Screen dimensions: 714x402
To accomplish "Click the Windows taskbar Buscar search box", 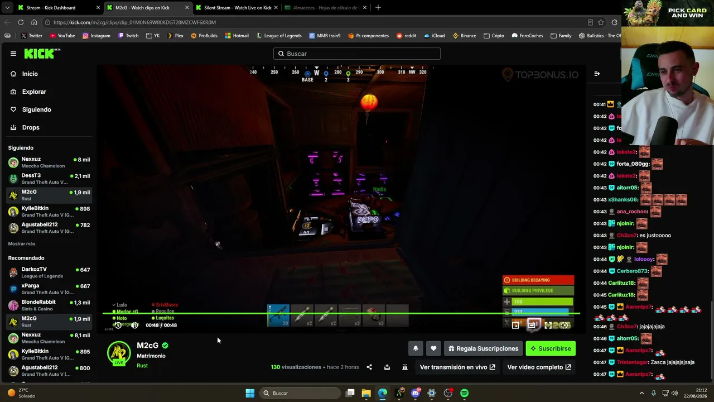I will click(x=300, y=393).
